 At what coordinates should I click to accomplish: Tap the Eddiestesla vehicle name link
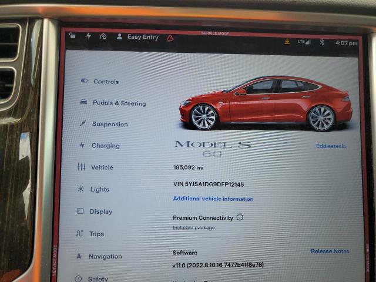(x=331, y=146)
